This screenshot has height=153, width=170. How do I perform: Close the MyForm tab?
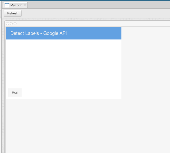[25, 5]
